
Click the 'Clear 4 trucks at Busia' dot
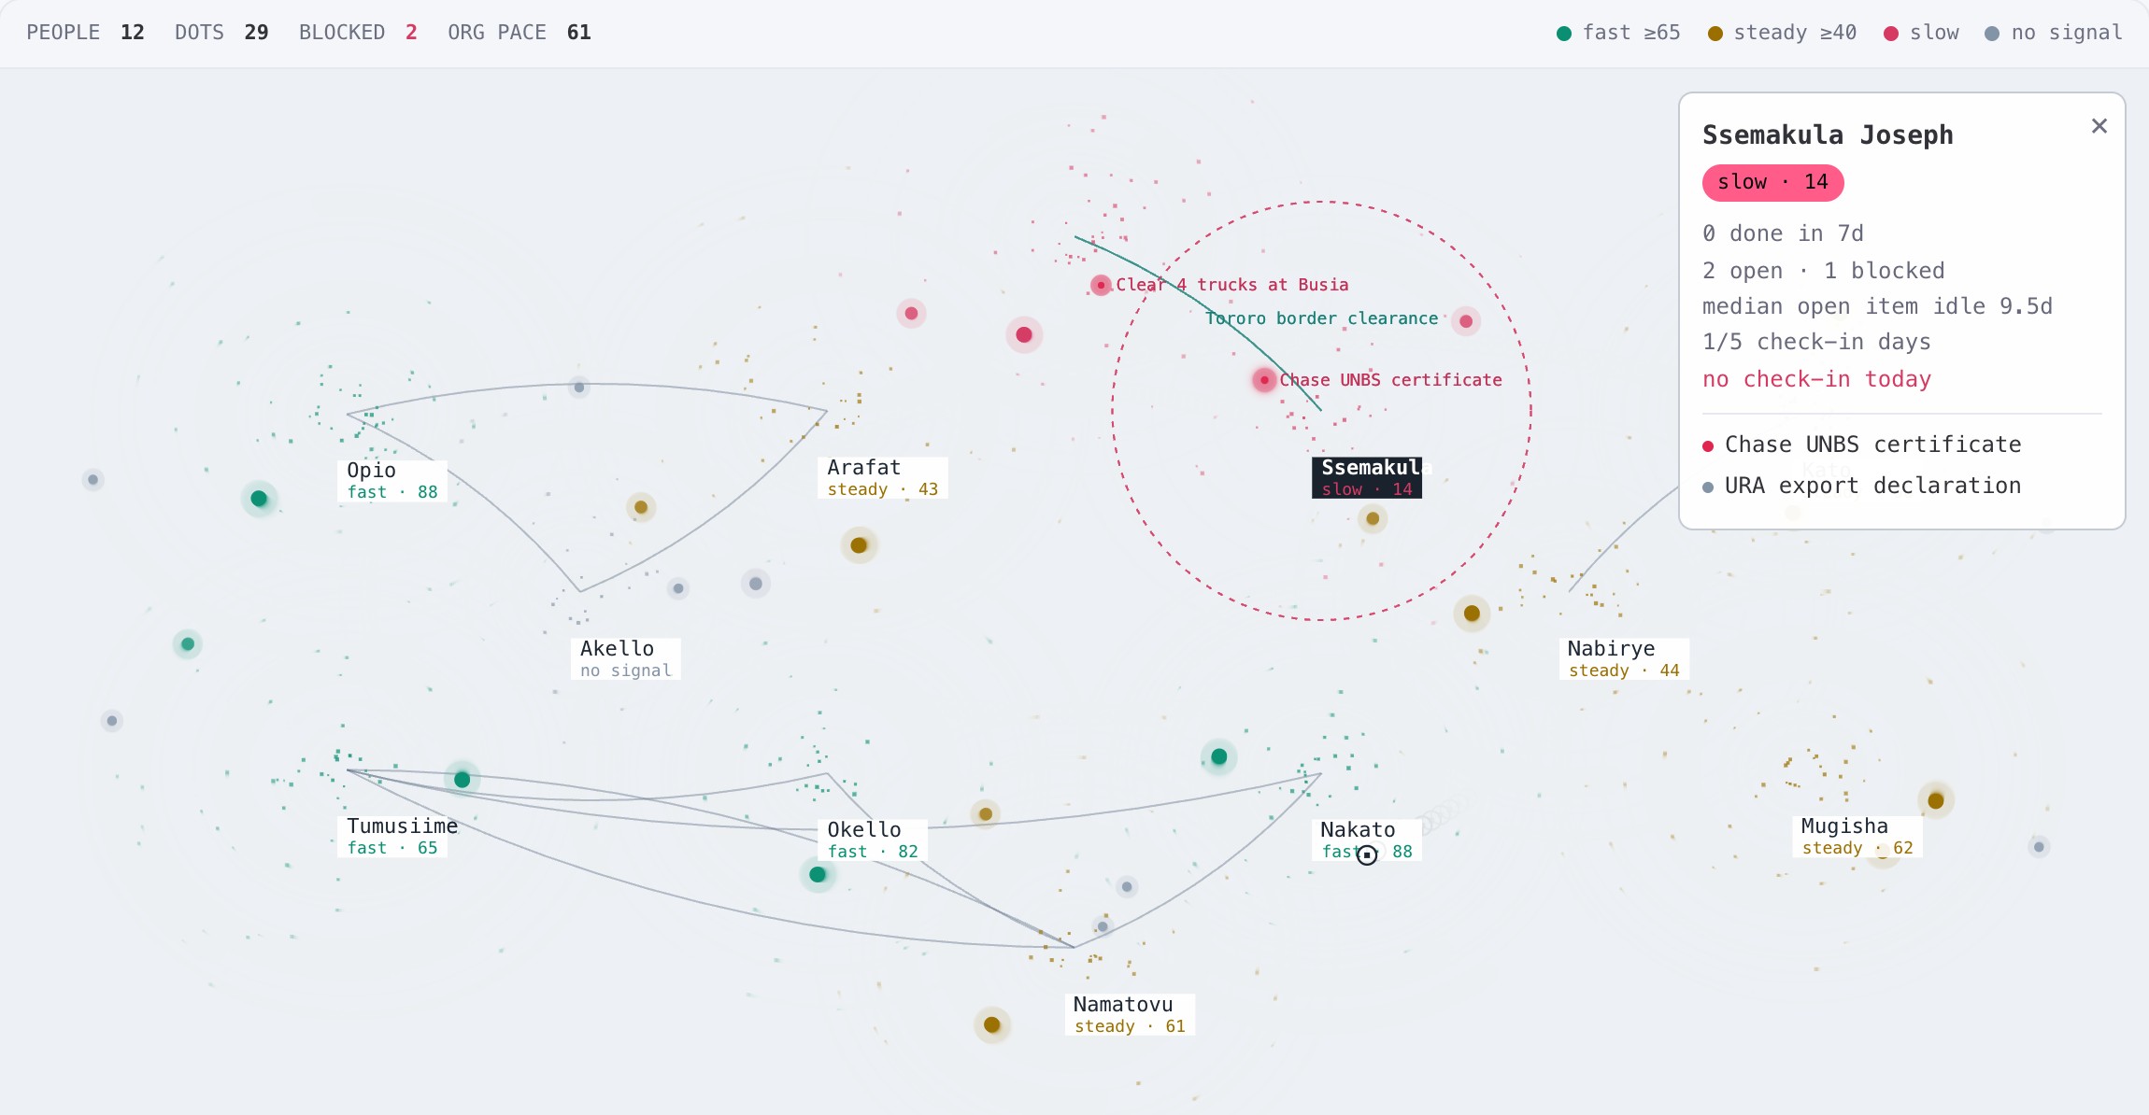tap(1101, 285)
